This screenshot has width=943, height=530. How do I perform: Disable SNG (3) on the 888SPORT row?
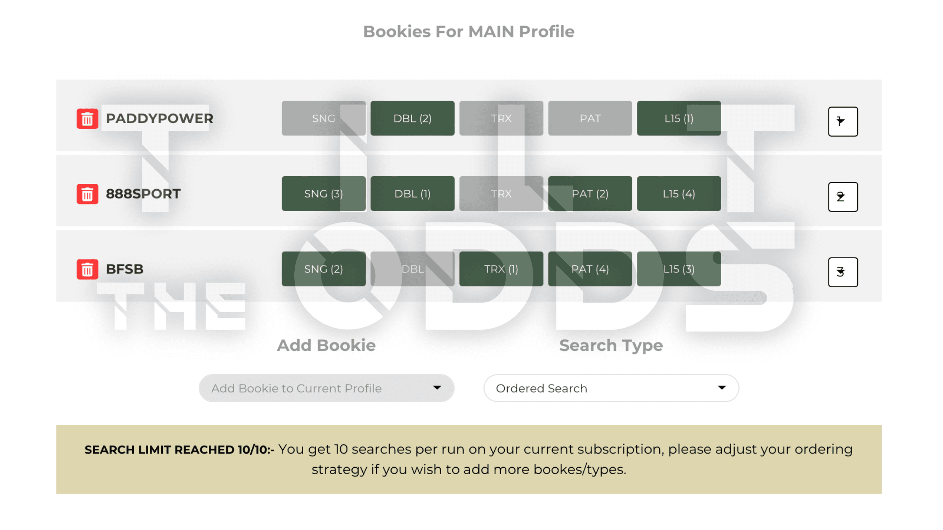pyautogui.click(x=323, y=194)
